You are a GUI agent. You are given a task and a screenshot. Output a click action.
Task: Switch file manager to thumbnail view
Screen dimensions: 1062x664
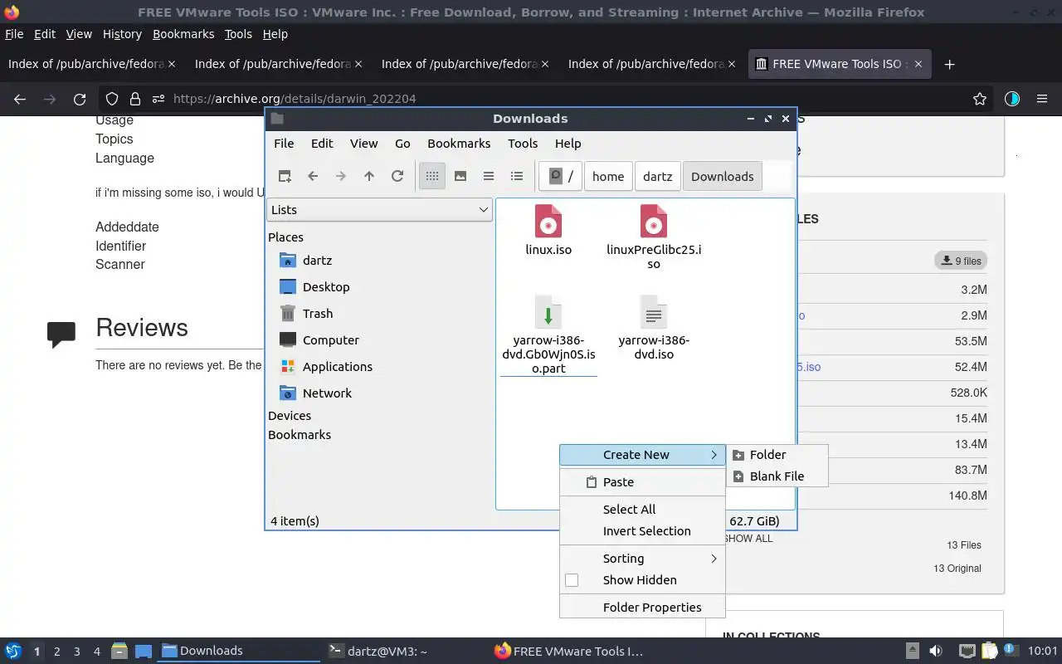click(x=460, y=176)
